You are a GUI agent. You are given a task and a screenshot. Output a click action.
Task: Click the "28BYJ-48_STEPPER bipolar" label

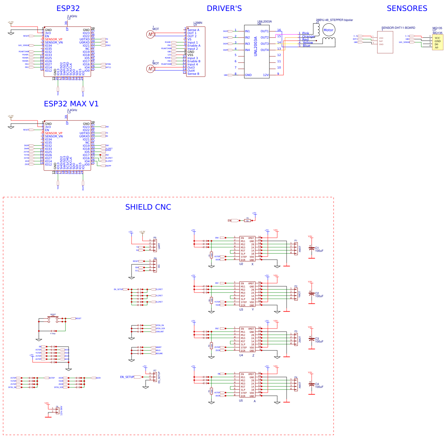pyautogui.click(x=334, y=20)
